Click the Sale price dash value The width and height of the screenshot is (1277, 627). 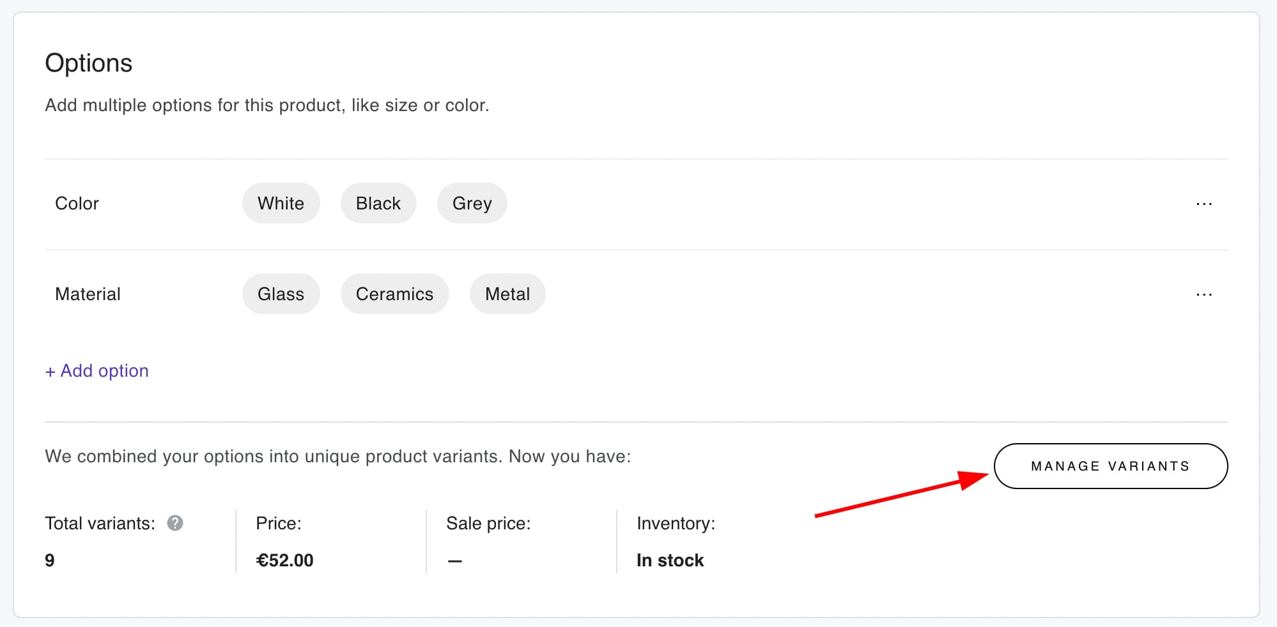point(454,561)
